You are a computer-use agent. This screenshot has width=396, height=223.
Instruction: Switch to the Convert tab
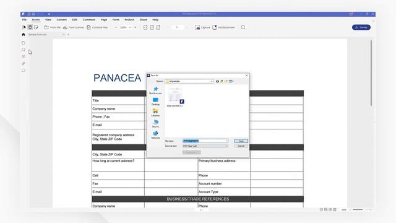click(x=62, y=20)
